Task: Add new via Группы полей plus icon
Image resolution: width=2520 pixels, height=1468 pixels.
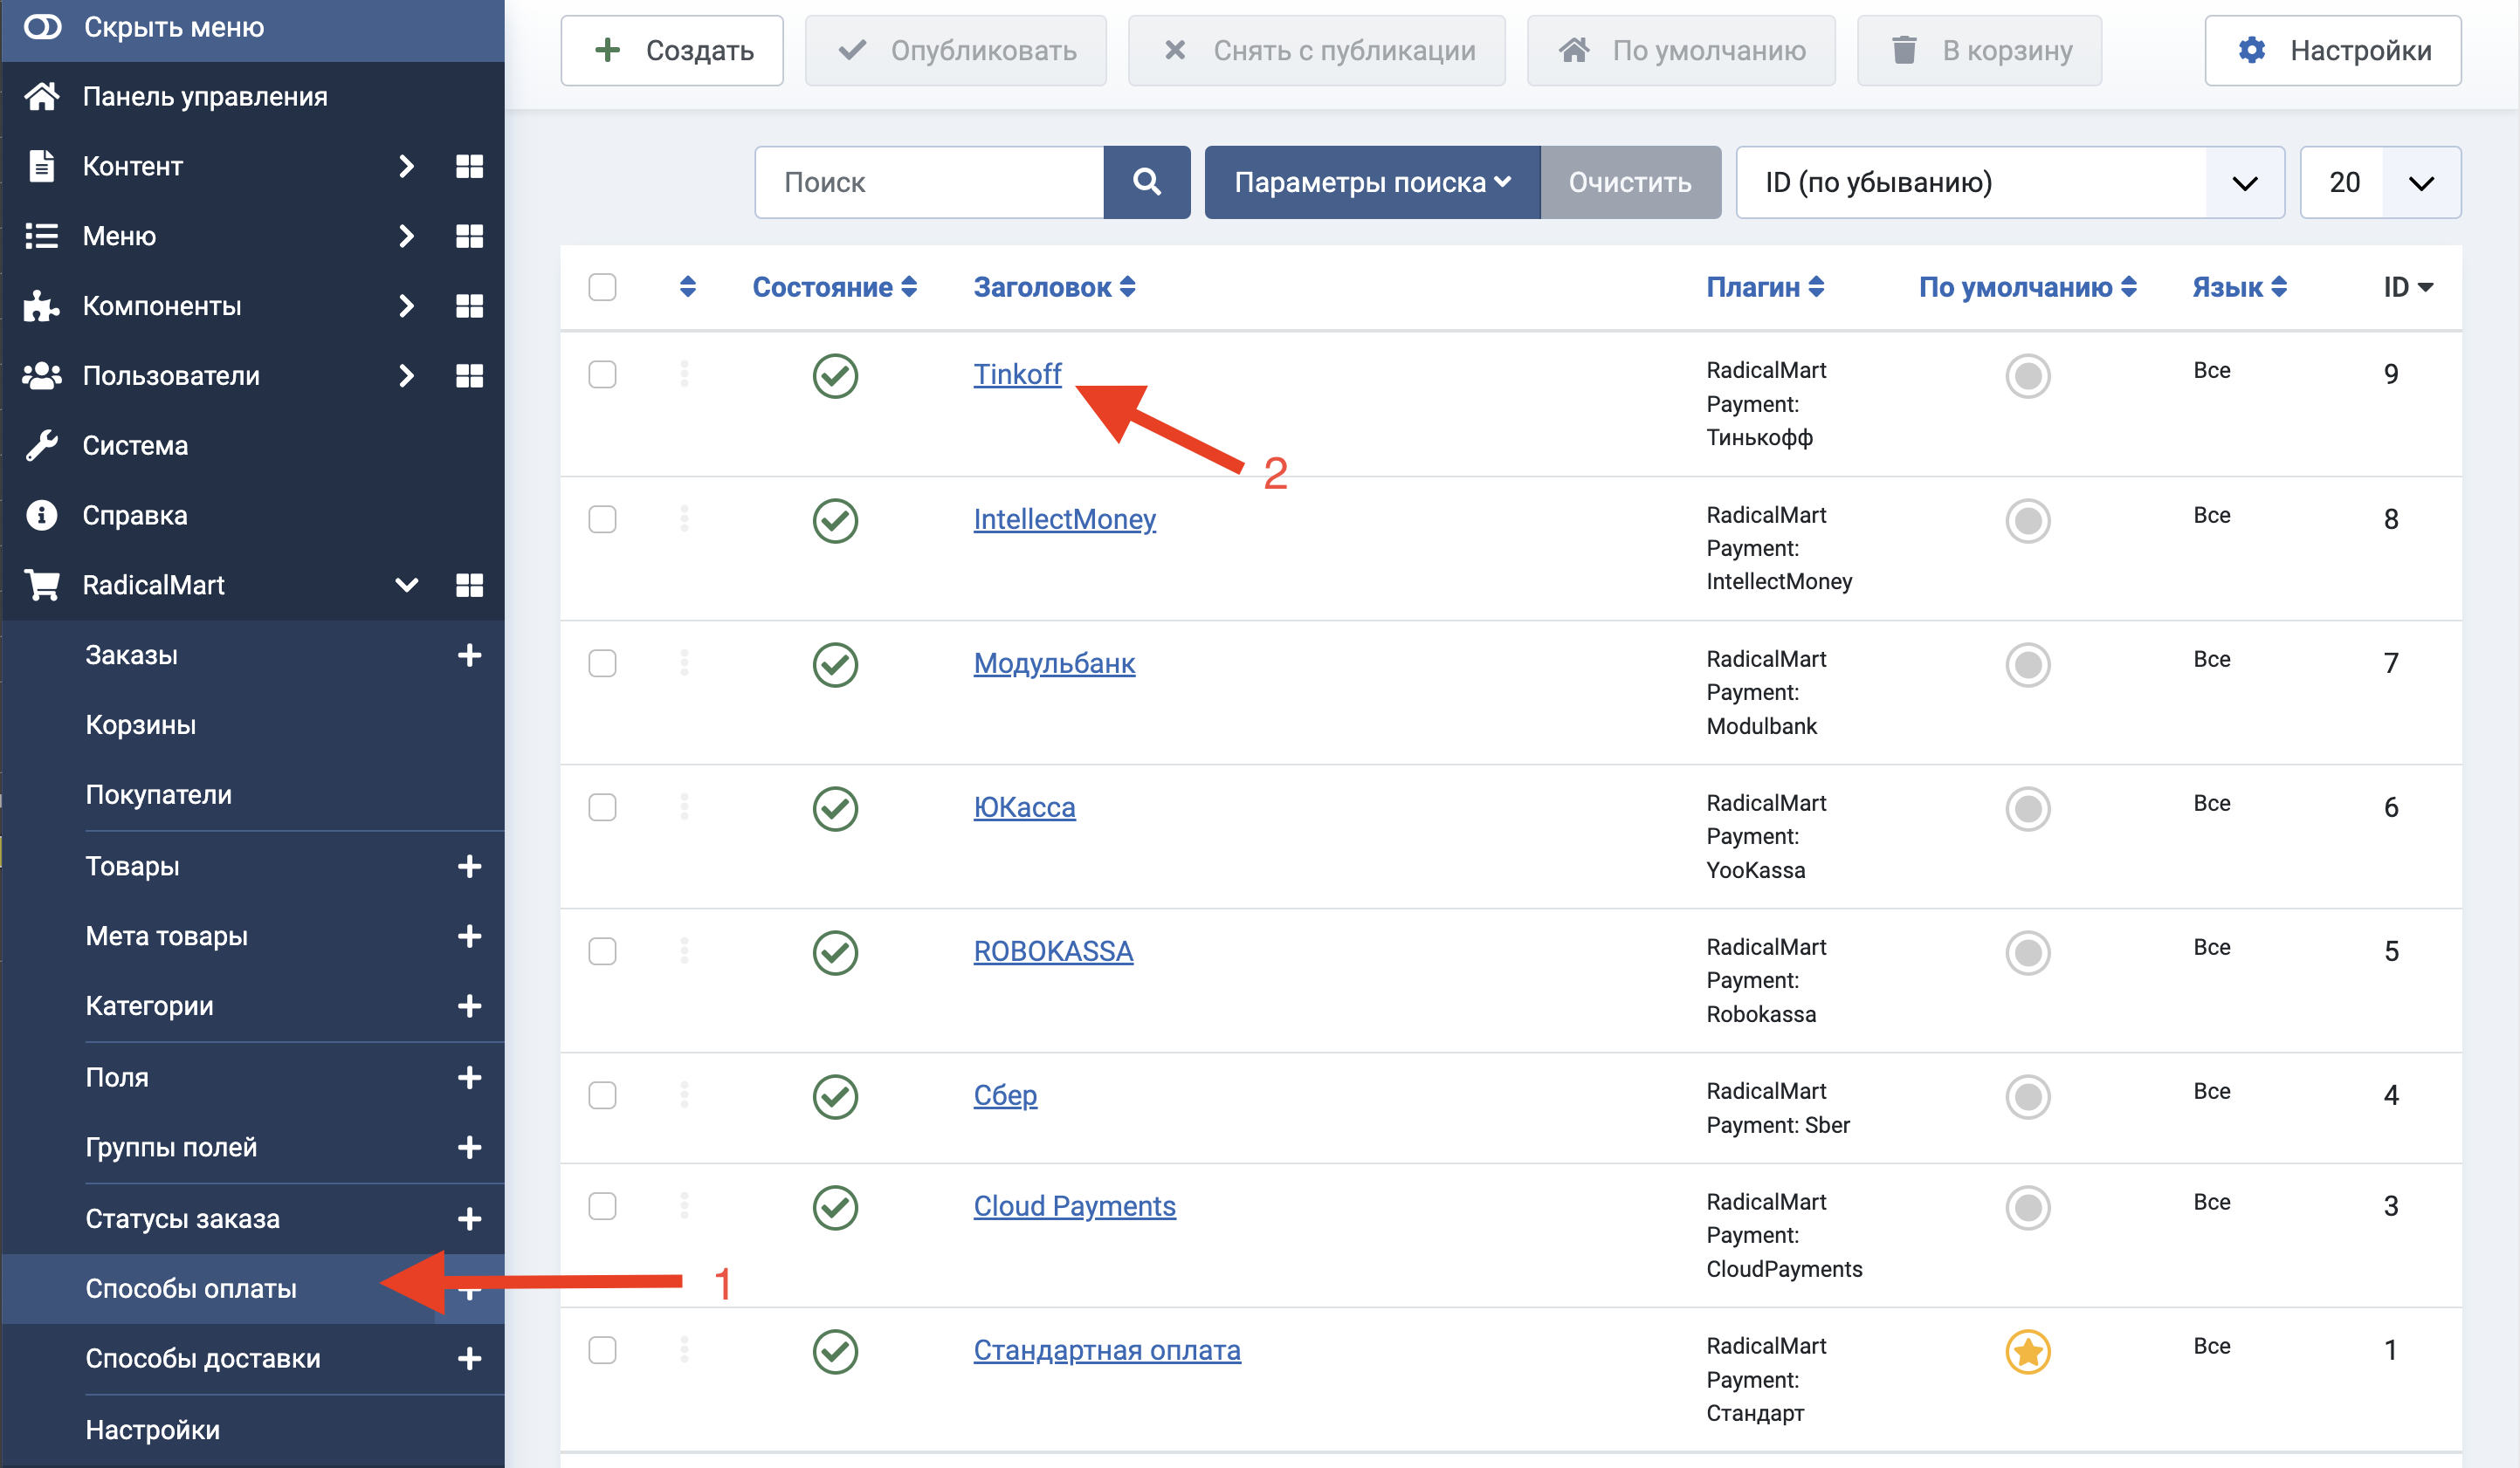Action: click(x=469, y=1149)
